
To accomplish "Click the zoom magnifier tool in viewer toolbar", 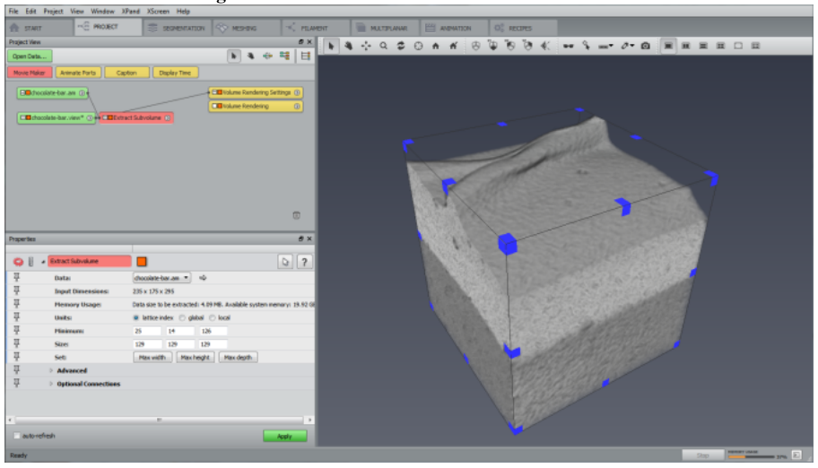I will [x=384, y=46].
